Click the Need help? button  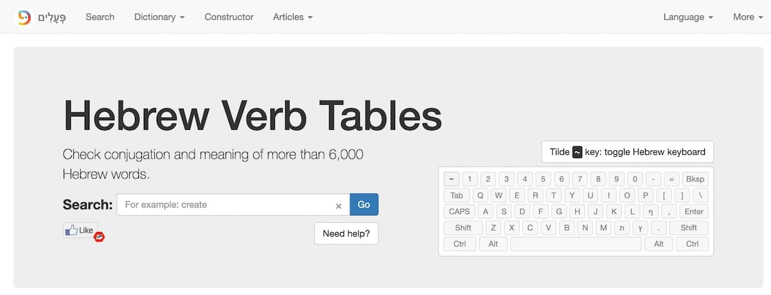coord(346,233)
